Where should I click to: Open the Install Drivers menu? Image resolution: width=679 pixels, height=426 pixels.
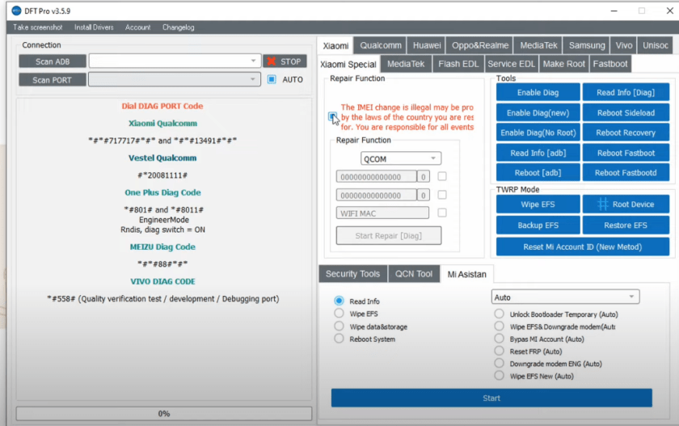pos(94,27)
